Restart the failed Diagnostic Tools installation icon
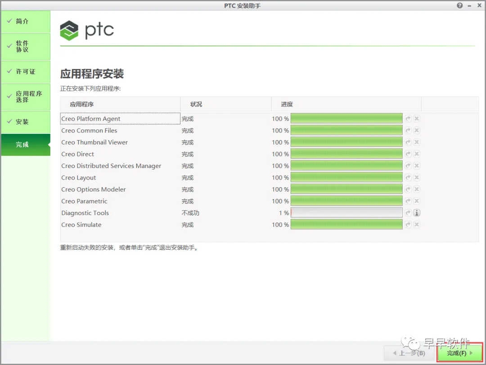Screen dimensions: 486x365 pyautogui.click(x=408, y=213)
